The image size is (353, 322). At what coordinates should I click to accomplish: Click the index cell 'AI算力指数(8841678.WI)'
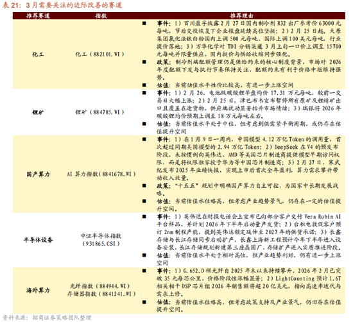(x=101, y=174)
